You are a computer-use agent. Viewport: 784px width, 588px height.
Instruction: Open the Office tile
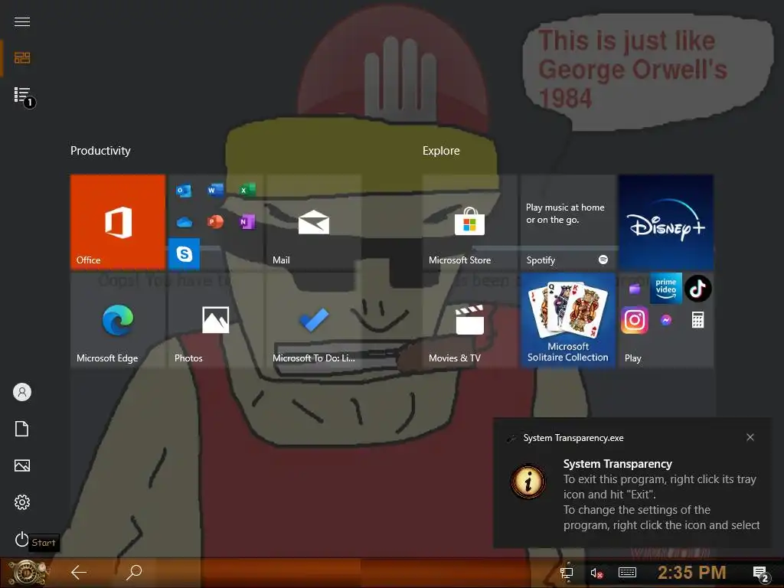[117, 222]
